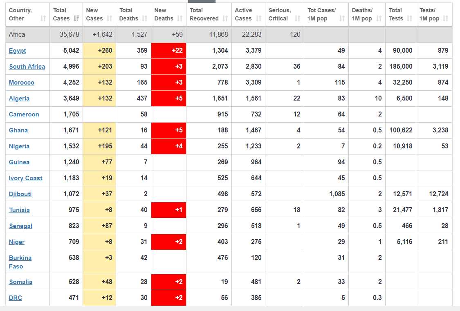Sort by Deaths/1M pop arrow icon

click(x=379, y=18)
